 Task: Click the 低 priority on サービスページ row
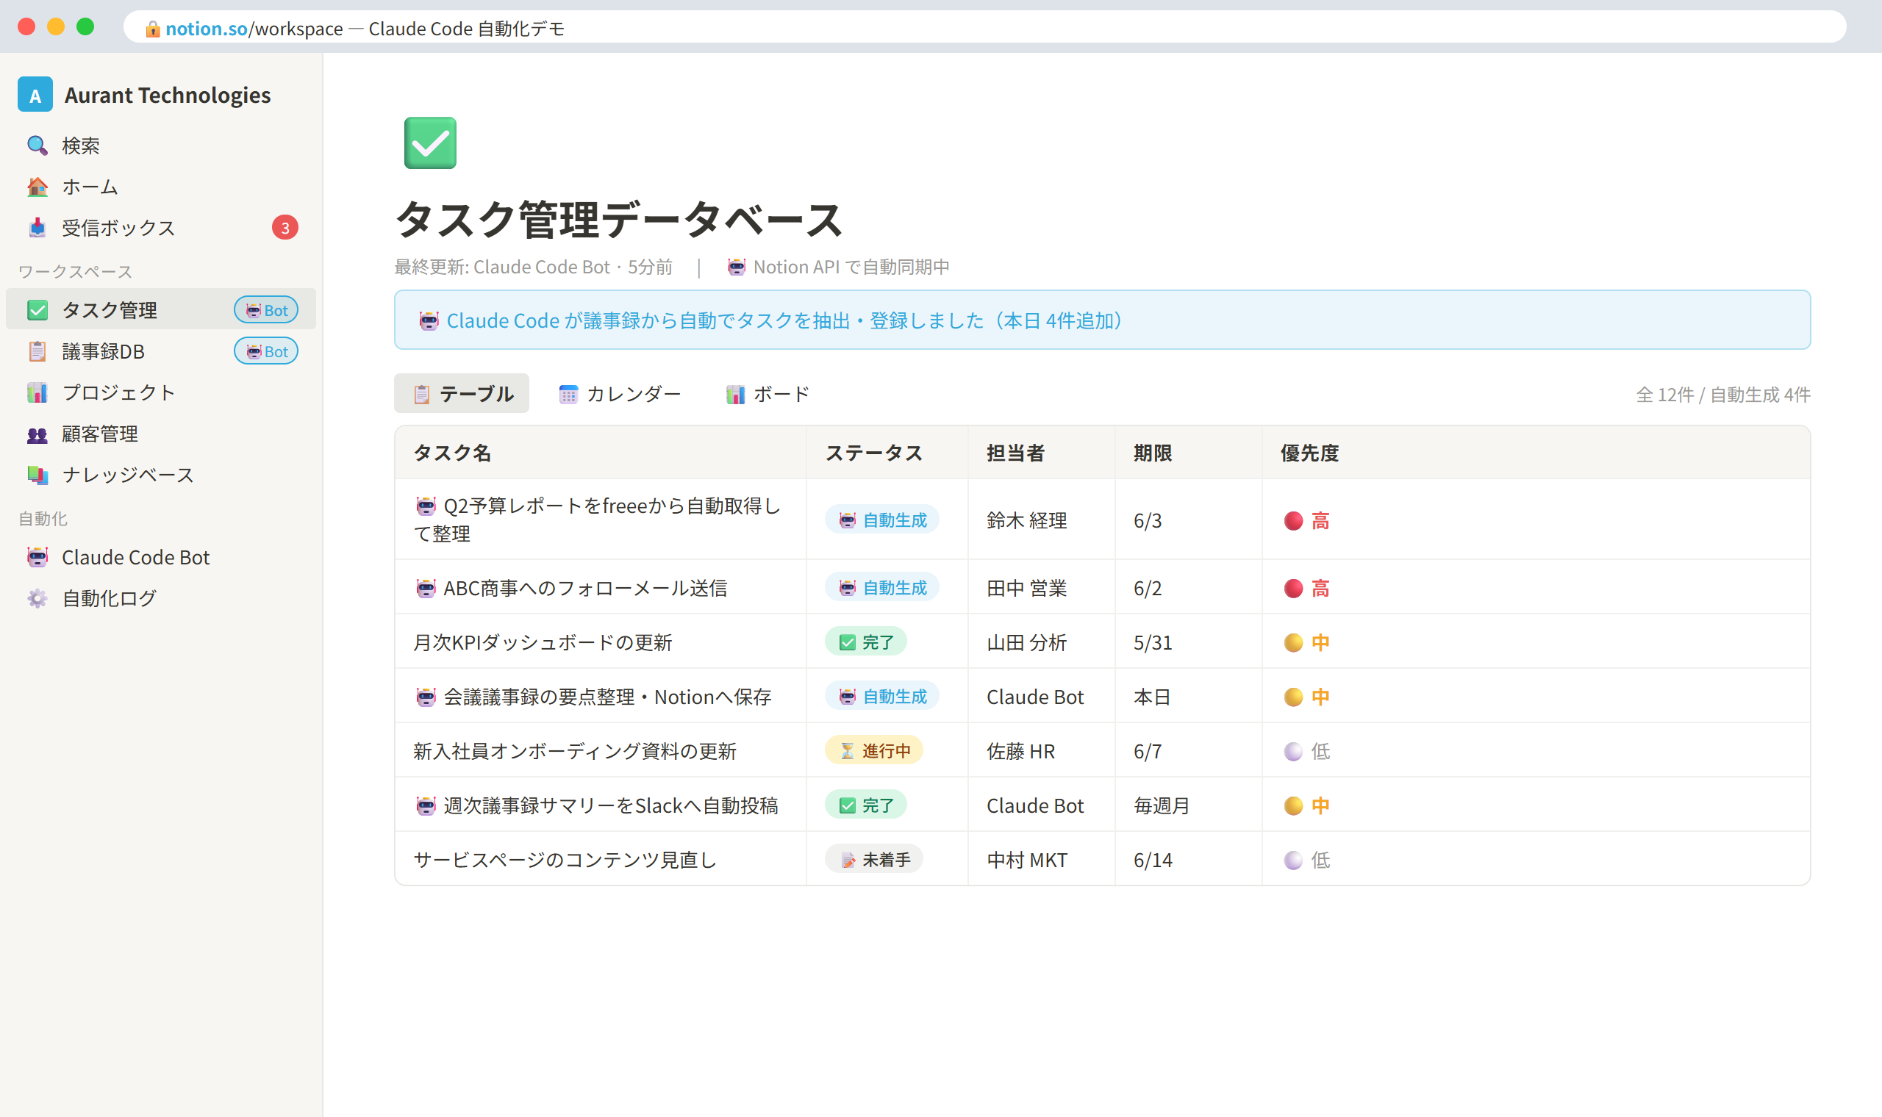click(x=1306, y=861)
